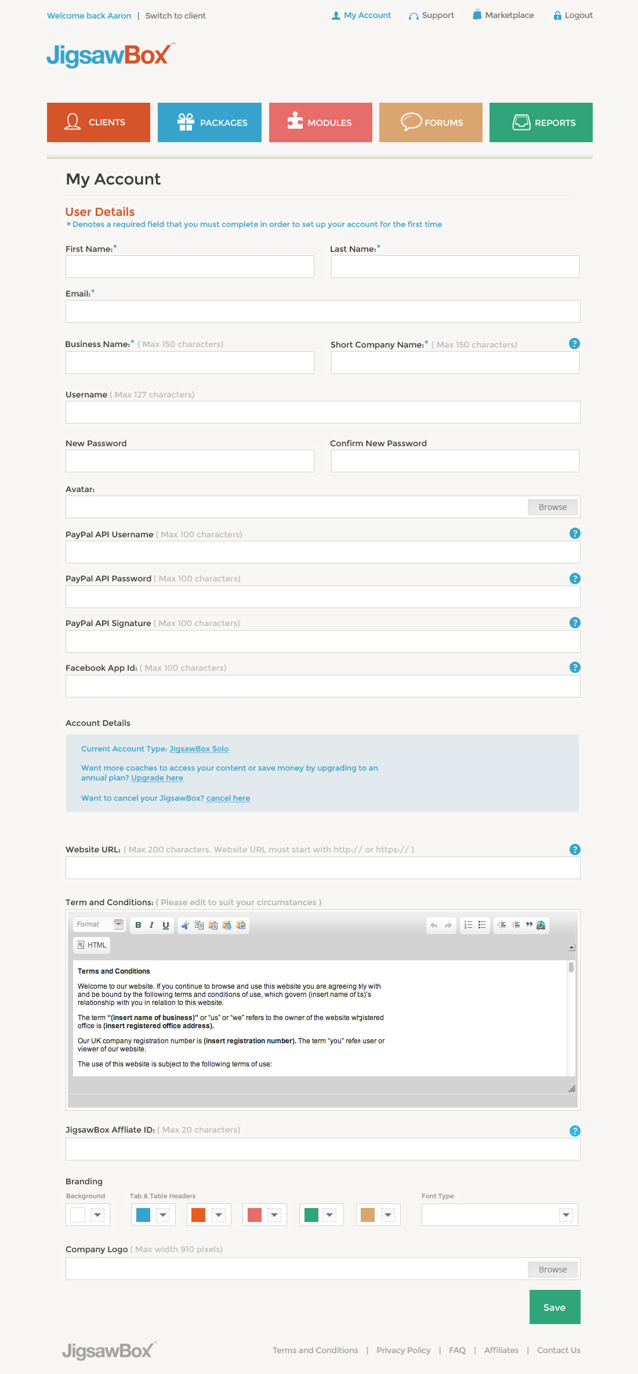
Task: Pick the green header color swatch
Action: [311, 1214]
